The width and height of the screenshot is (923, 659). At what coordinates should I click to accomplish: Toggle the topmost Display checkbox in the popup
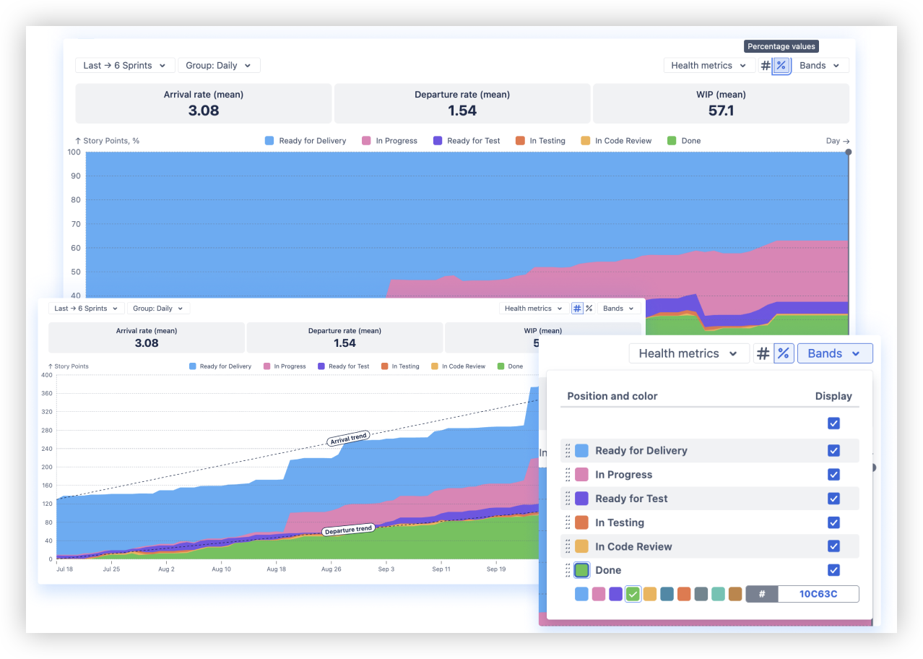pos(833,423)
